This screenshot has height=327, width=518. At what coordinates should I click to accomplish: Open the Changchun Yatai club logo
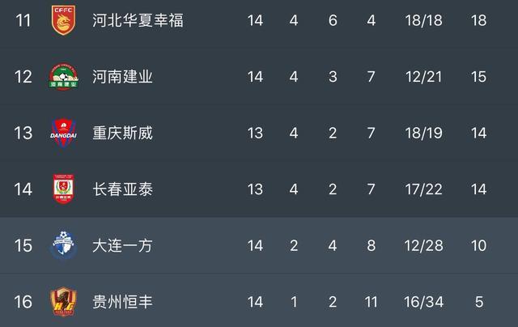tap(62, 189)
